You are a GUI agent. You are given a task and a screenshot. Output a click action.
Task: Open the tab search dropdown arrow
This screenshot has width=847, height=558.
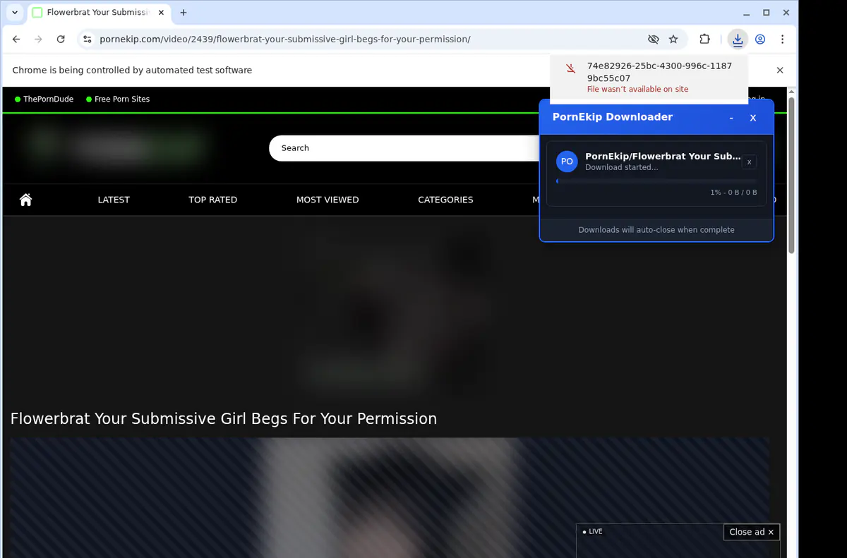click(15, 13)
